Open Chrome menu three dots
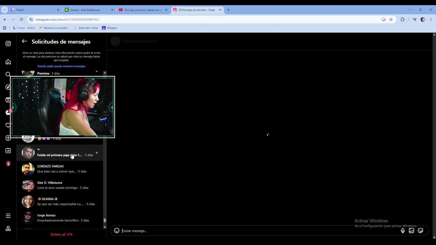The image size is (436, 245). click(x=431, y=19)
